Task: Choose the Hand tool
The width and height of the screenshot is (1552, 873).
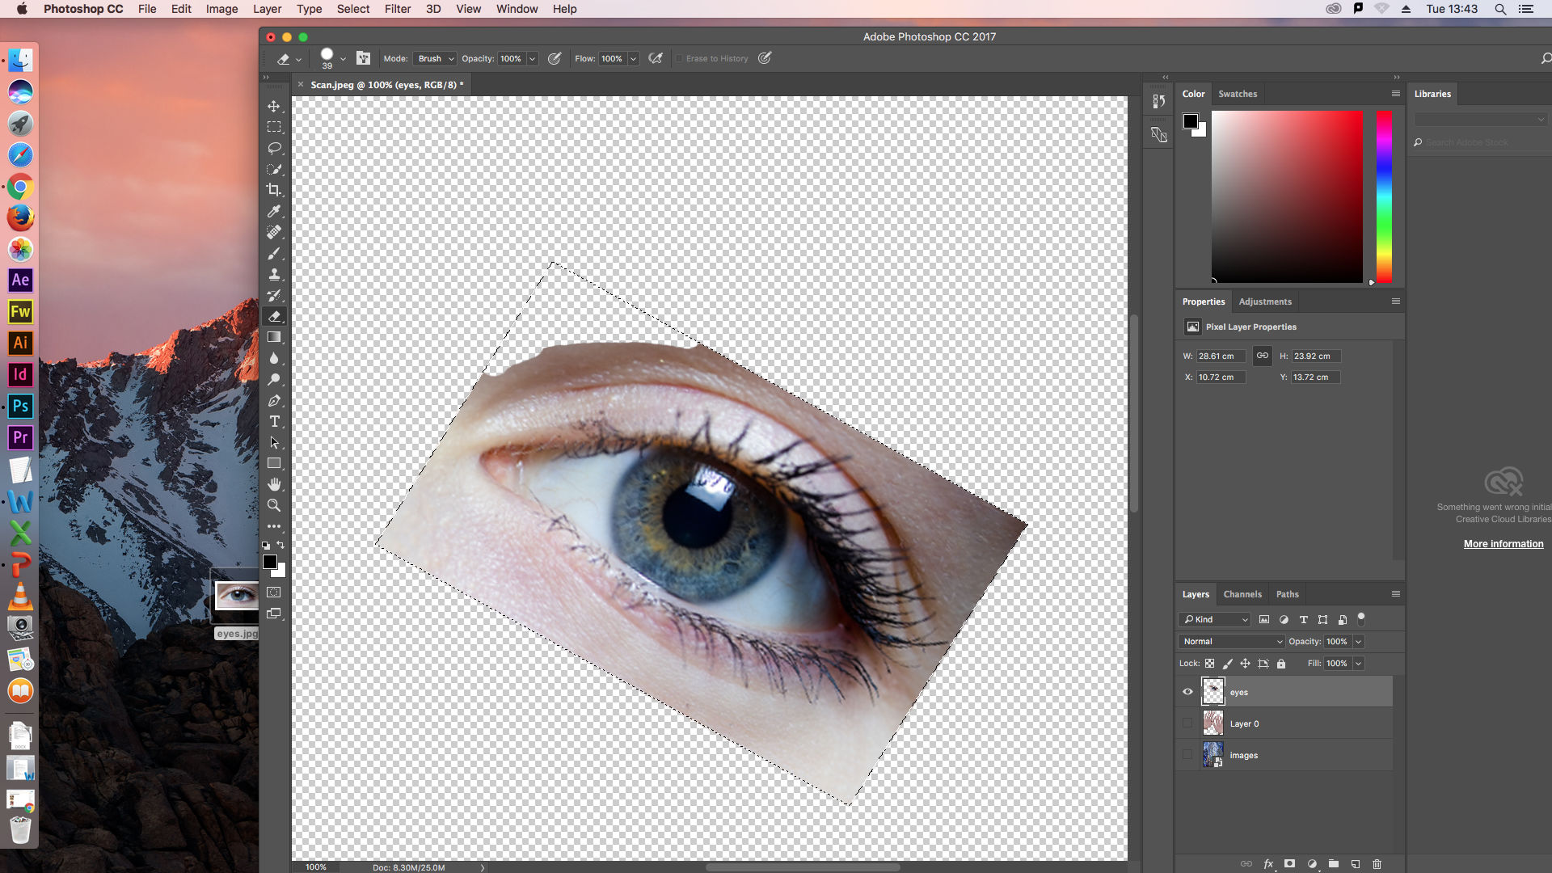Action: 274,484
